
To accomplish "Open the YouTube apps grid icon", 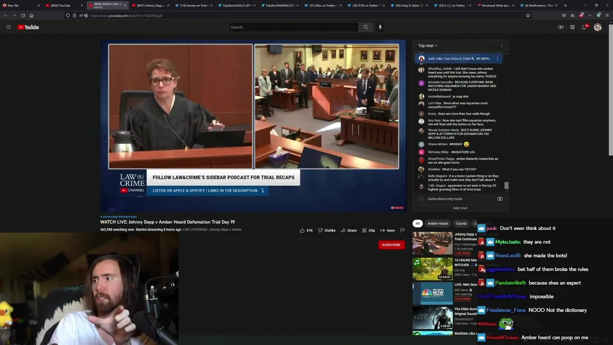I will pos(572,27).
